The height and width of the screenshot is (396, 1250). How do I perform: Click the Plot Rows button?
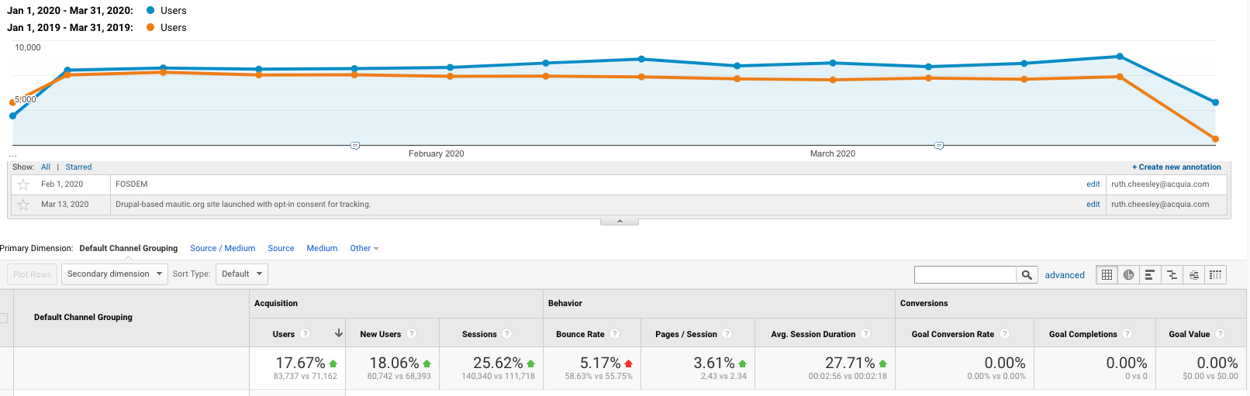pyautogui.click(x=32, y=274)
